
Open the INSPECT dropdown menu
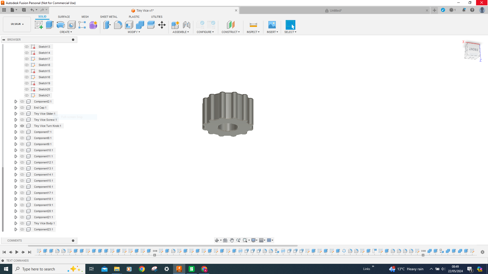coord(253,32)
